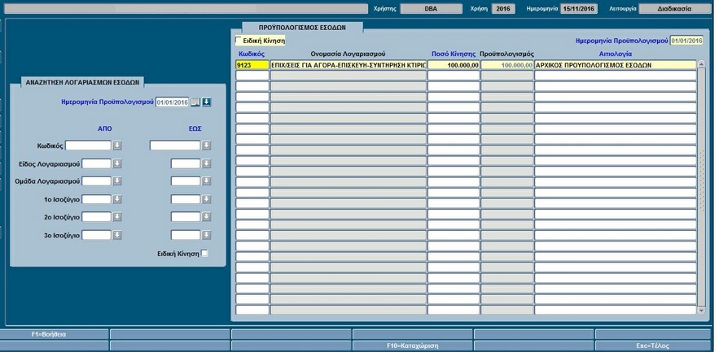Click the 1ο Ισοζύγιο ΑΠΟ input field
Screen dimensions: 719x352
pyautogui.click(x=96, y=199)
